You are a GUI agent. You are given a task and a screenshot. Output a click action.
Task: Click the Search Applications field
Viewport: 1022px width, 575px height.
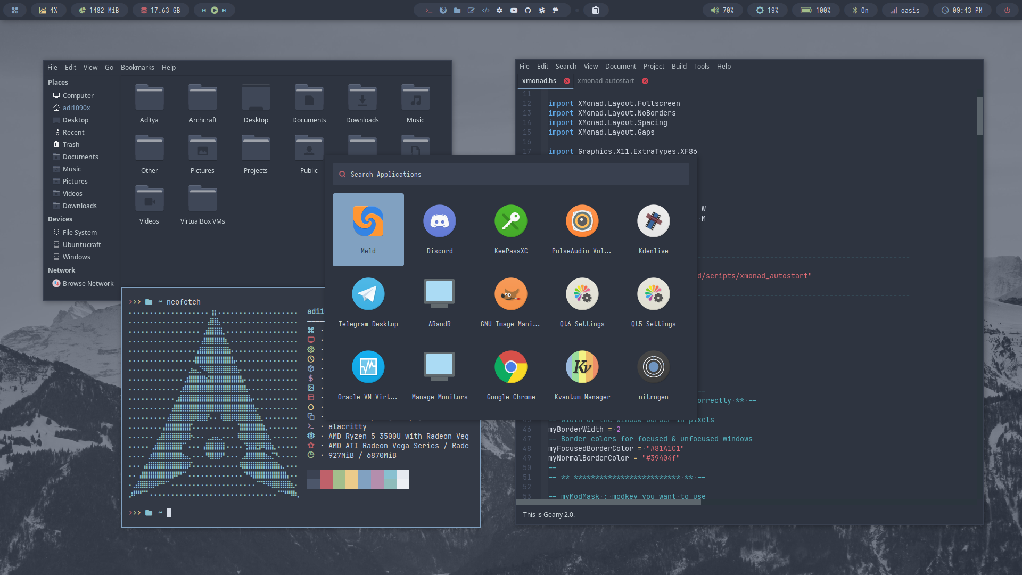click(x=511, y=175)
